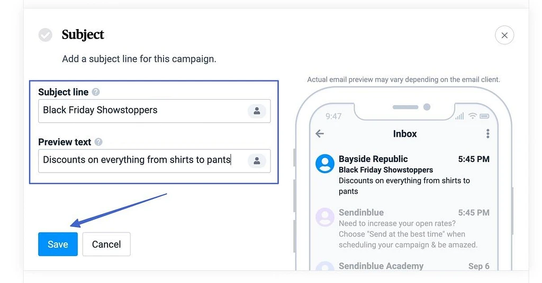Click the Subject line help question icon
Screen dimensions: 542x283
click(95, 92)
